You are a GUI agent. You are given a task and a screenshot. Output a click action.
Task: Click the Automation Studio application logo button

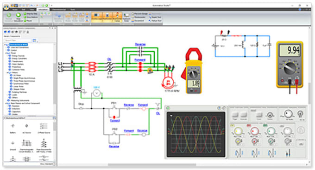tap(6, 6)
